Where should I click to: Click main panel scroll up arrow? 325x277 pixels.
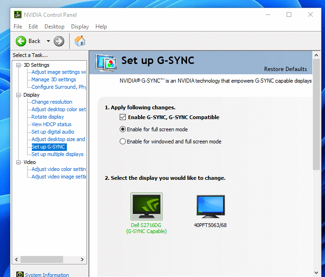pos(316,55)
